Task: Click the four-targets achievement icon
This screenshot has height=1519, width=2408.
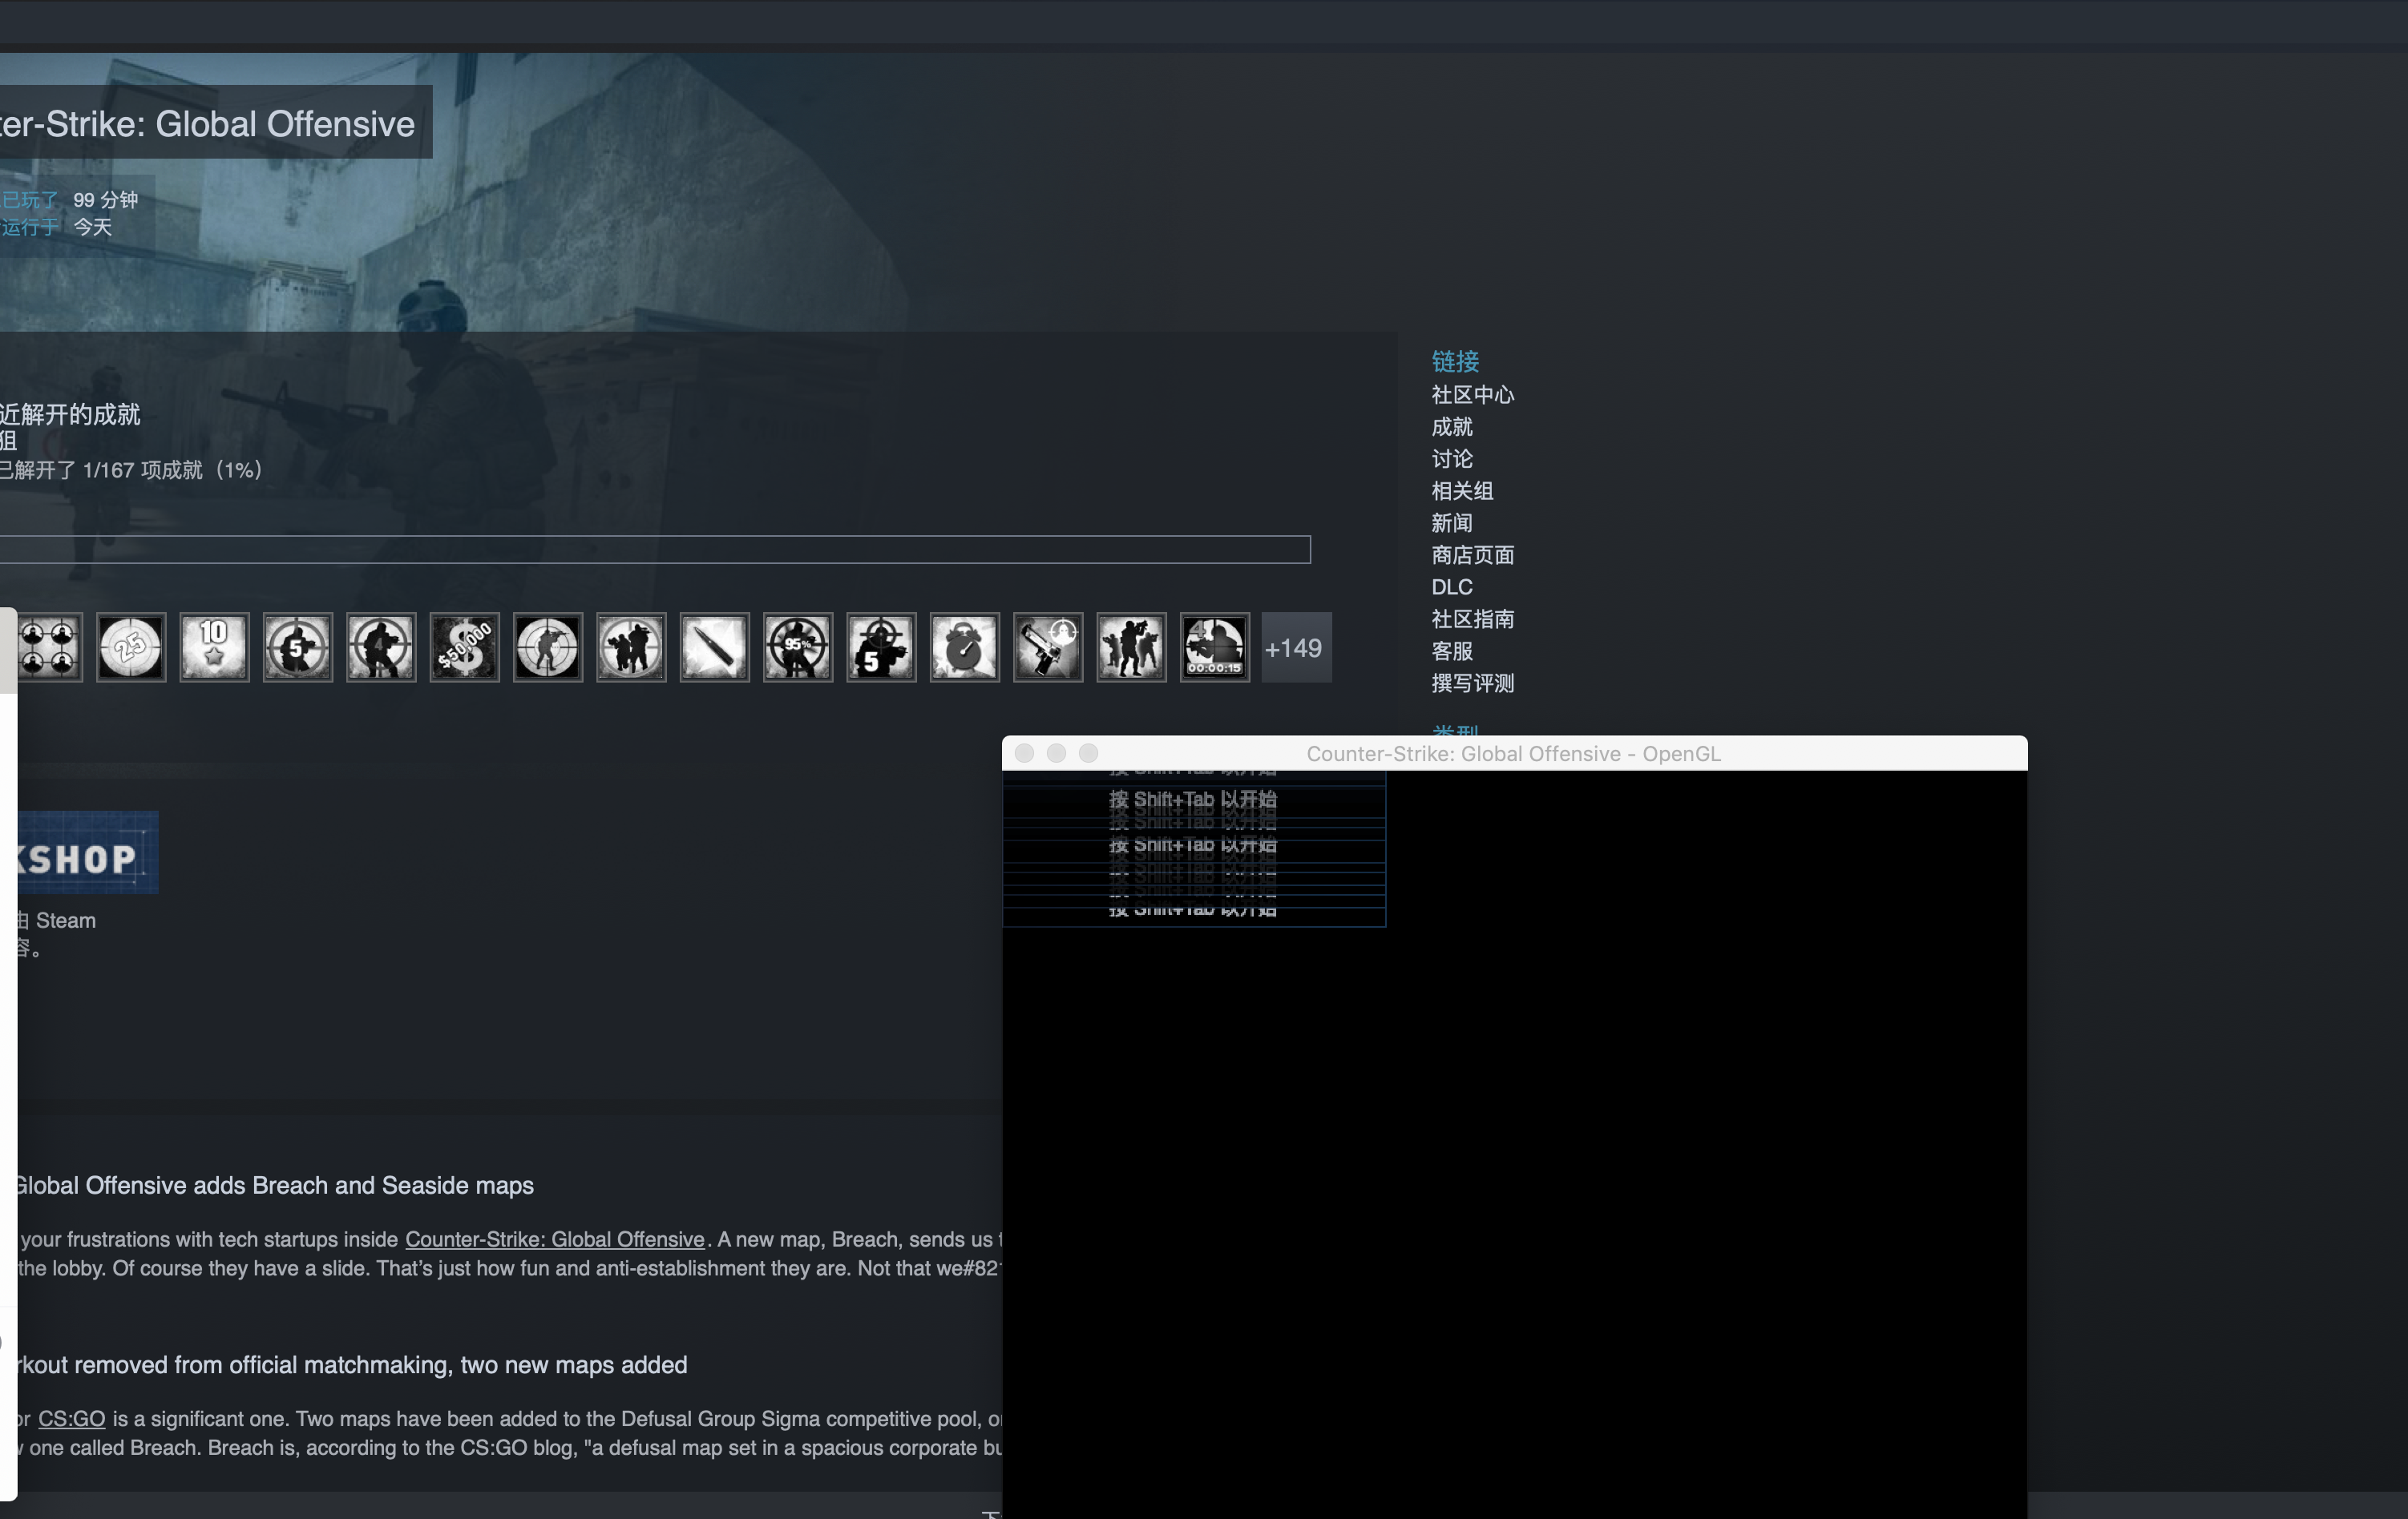Action: coord(50,647)
